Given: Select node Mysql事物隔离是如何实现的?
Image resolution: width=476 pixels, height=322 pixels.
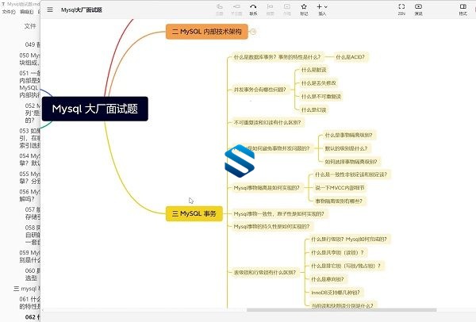Looking at the screenshot, I should [267, 187].
